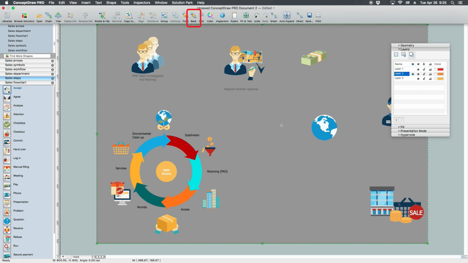Open the Tools menu
The height and width of the screenshot is (263, 468).
(125, 3)
